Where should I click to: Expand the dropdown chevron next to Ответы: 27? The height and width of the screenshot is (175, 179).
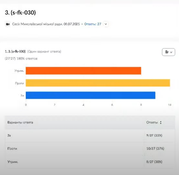pyautogui.click(x=106, y=24)
